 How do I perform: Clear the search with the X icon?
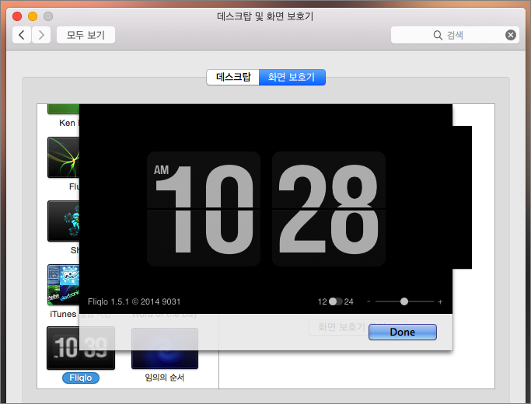tap(511, 35)
